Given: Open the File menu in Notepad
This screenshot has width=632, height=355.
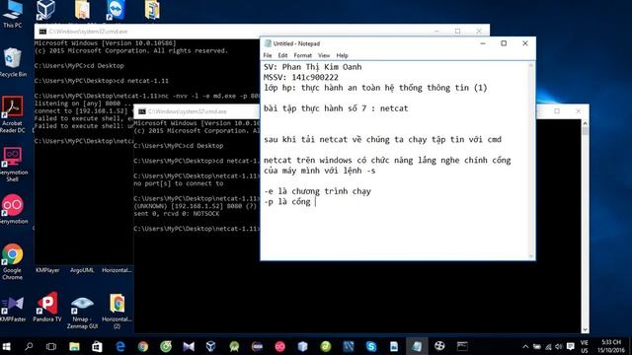Looking at the screenshot, I should (268, 55).
